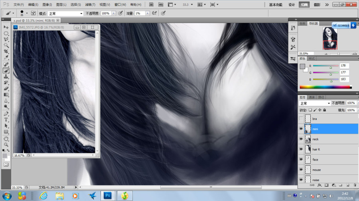The height and width of the screenshot is (201, 359).
Task: Select the Gradient tool
Action: coord(6,95)
